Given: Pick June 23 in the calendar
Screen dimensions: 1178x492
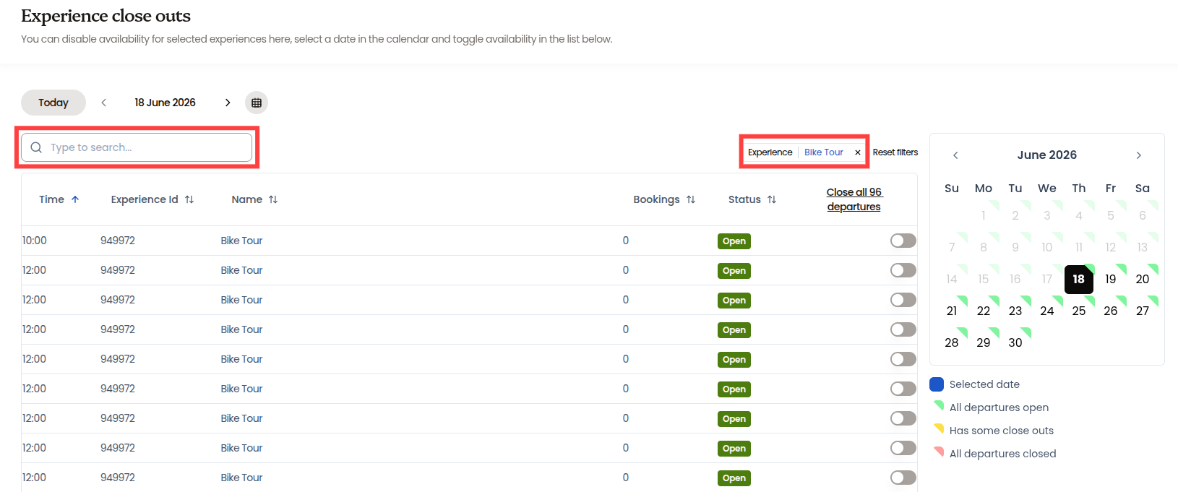Looking at the screenshot, I should click(1015, 311).
